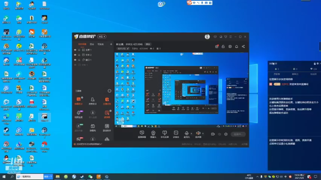Add a new scene with plus button
Screen dimensions: 321x180
click(111, 44)
